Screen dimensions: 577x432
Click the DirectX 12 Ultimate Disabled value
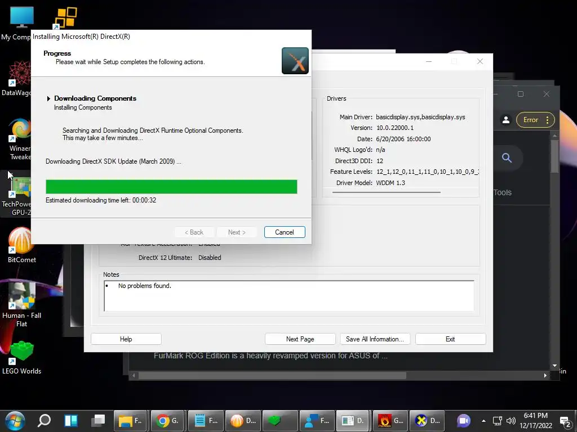coord(210,258)
